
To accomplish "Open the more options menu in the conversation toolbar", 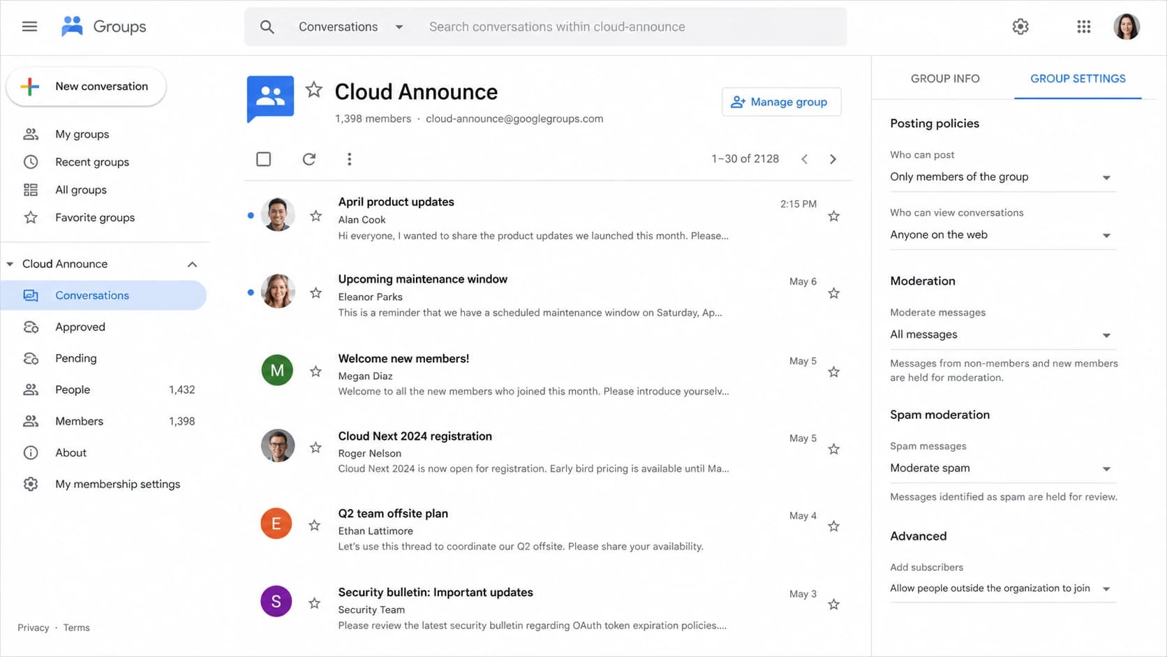I will pyautogui.click(x=349, y=159).
